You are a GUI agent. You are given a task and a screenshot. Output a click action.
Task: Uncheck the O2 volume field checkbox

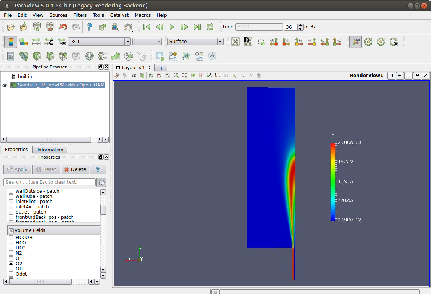11,263
